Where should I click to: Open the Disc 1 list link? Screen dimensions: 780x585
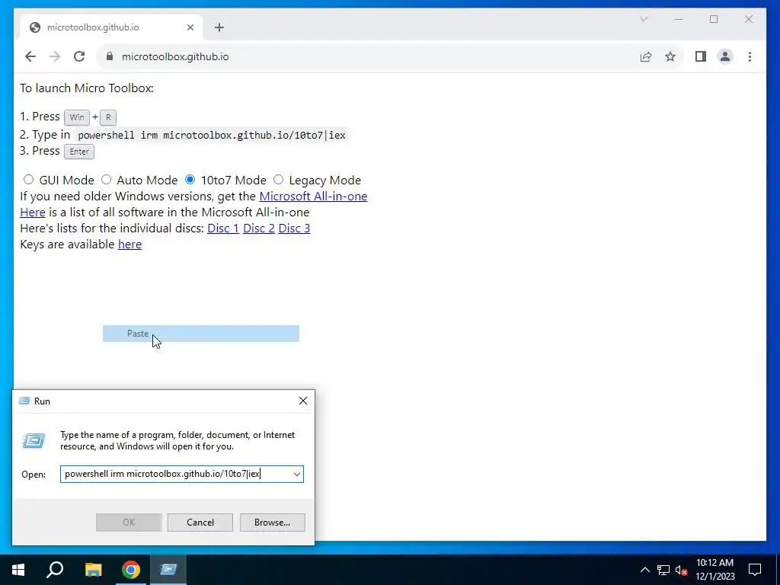(223, 228)
